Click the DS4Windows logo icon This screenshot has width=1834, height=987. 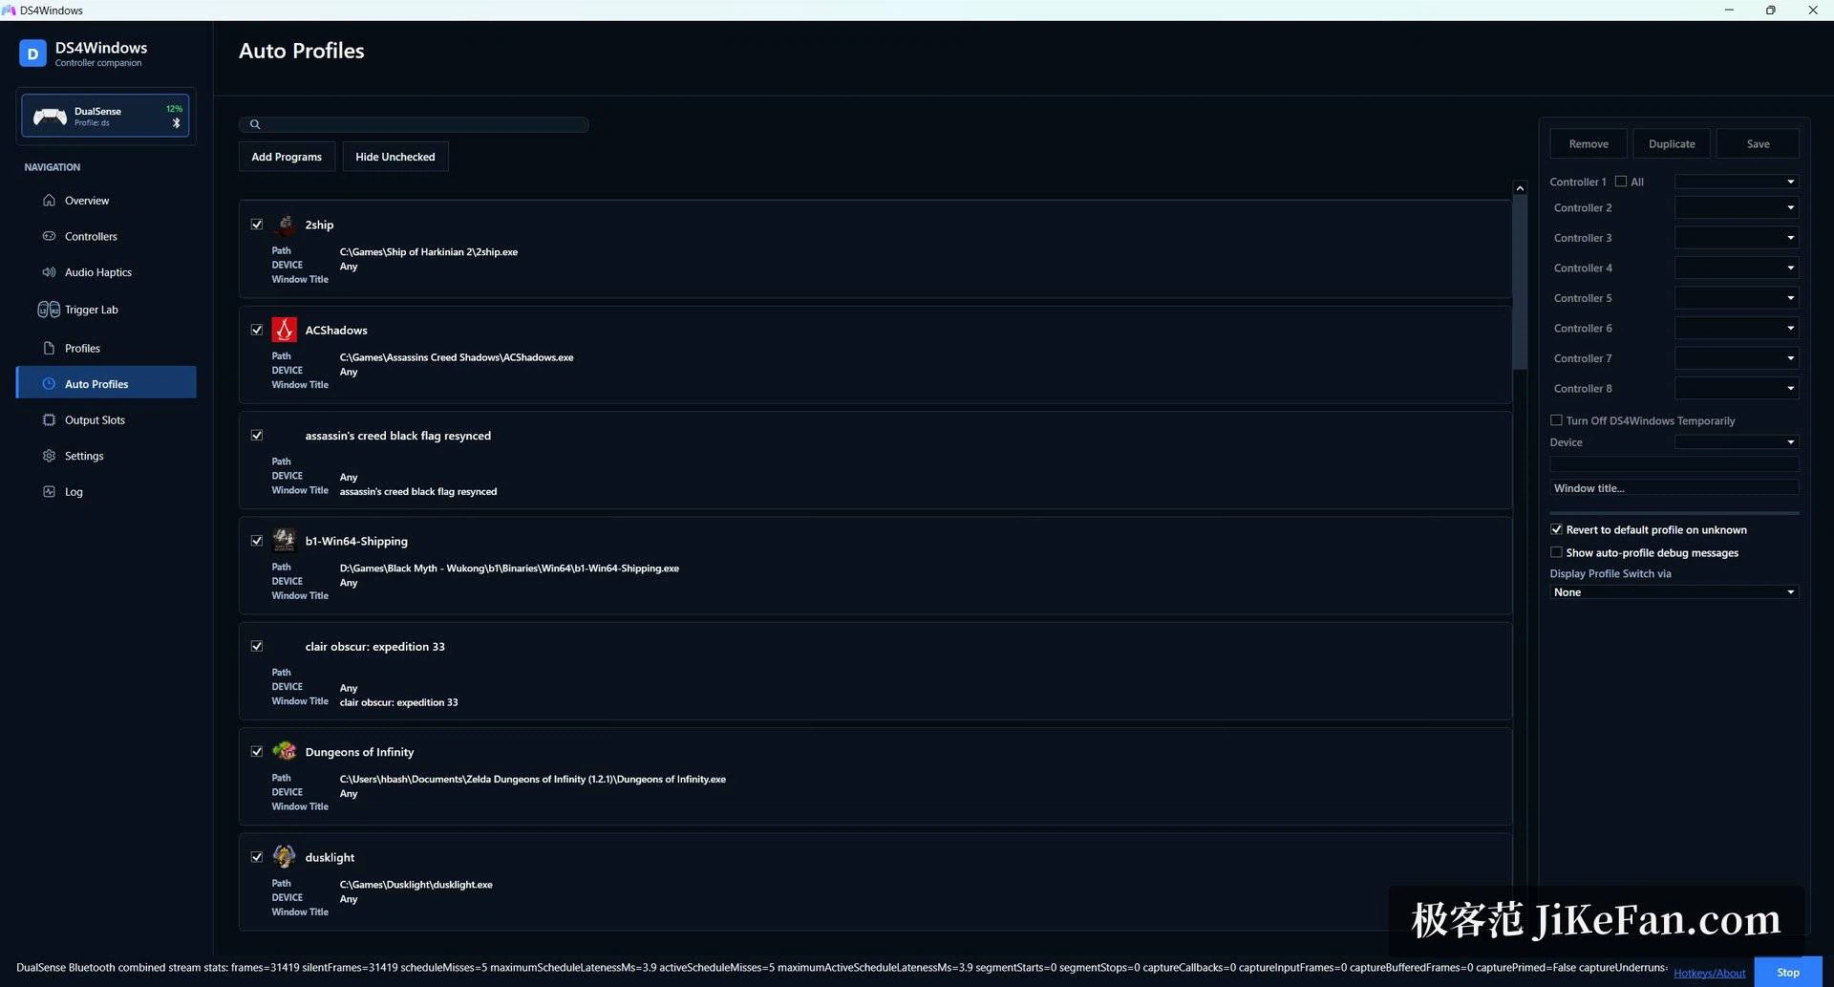32,54
